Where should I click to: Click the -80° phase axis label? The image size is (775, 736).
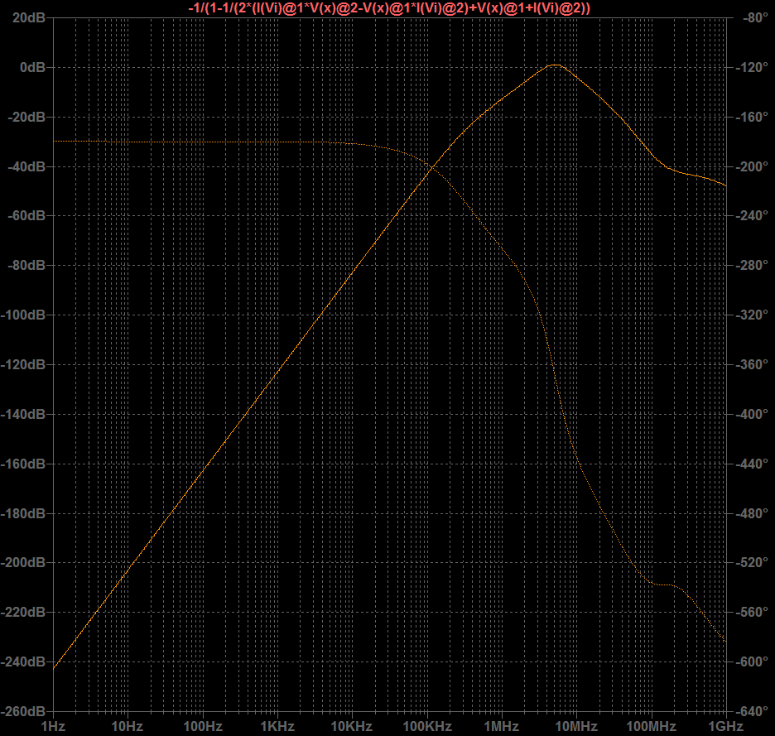[755, 17]
